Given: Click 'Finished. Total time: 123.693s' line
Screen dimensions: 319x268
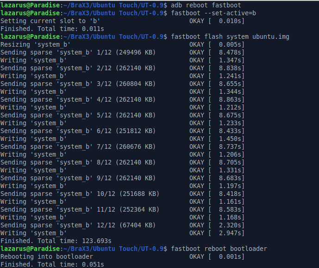Looking at the screenshot, I should point(56,241).
